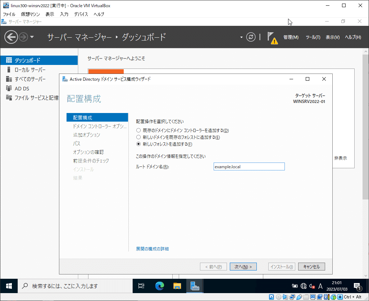Click the network tray icon
Image resolution: width=369 pixels, height=301 pixels.
[x=304, y=286]
